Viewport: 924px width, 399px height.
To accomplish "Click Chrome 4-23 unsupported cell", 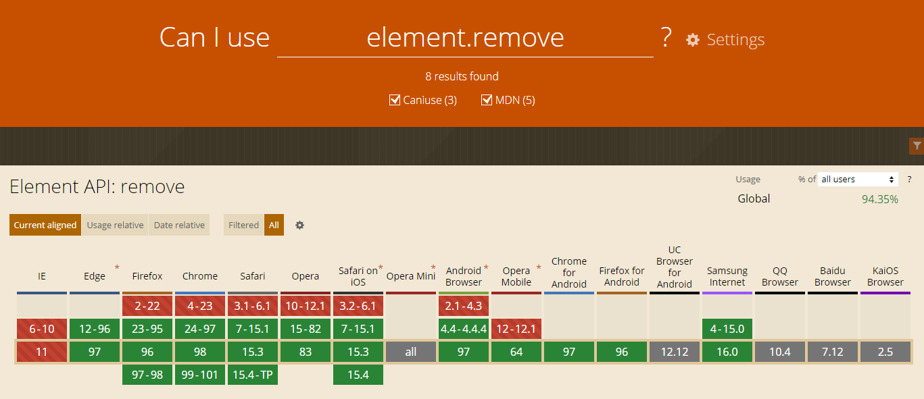I will point(200,306).
